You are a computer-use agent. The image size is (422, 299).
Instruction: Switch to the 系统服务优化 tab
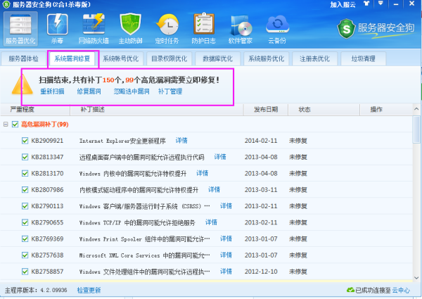point(266,58)
